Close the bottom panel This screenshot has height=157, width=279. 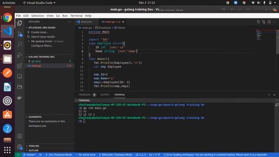tap(274, 95)
